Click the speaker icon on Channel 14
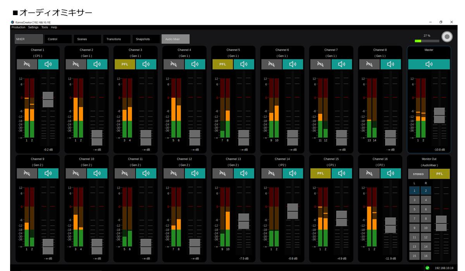Image resolution: width=465 pixels, height=271 pixels. coord(293,173)
